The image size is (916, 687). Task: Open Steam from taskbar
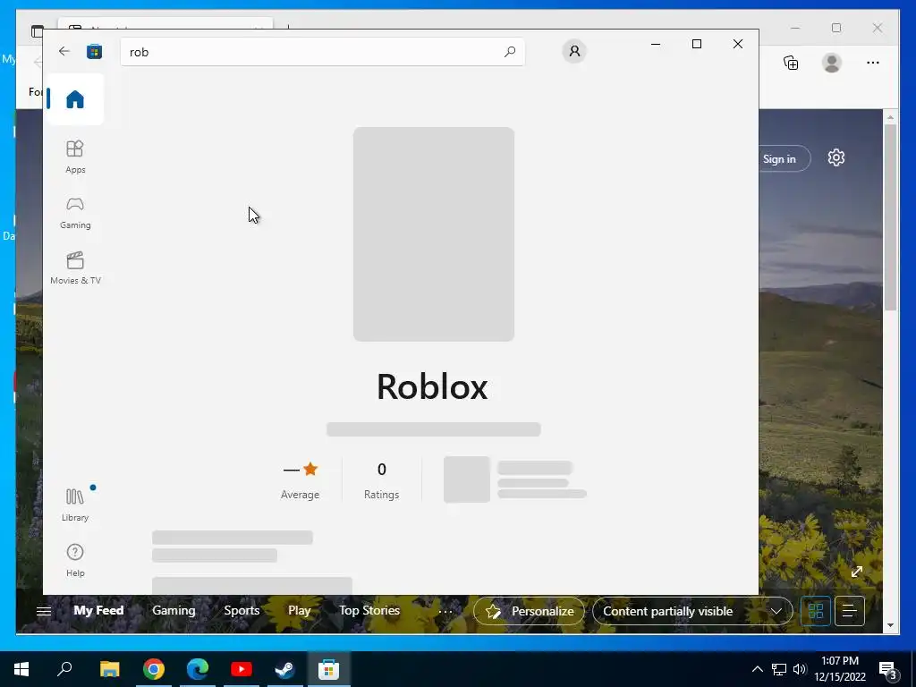[285, 669]
